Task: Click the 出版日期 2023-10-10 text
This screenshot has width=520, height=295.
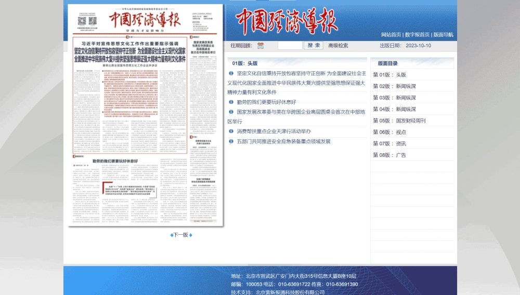Action: [405, 46]
